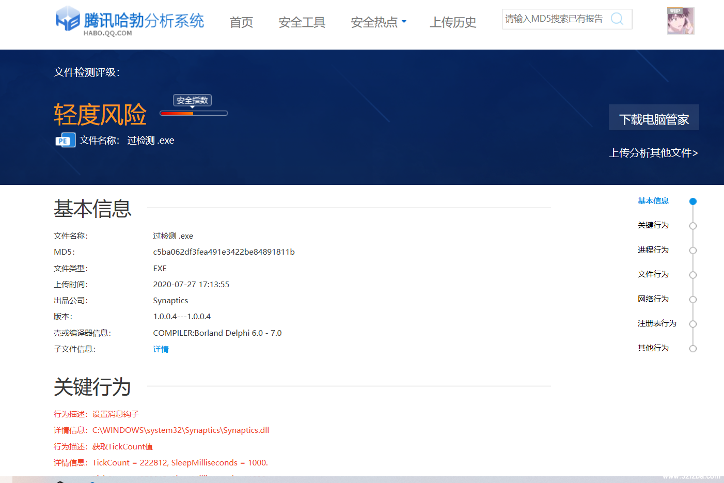Click the 安全指数 label badge
Screen dimensions: 724x483
pos(192,100)
